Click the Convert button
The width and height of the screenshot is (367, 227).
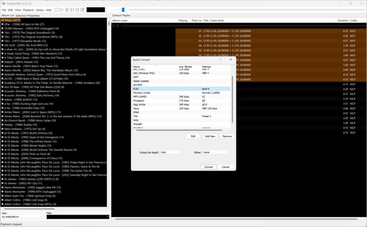pyautogui.click(x=208, y=167)
